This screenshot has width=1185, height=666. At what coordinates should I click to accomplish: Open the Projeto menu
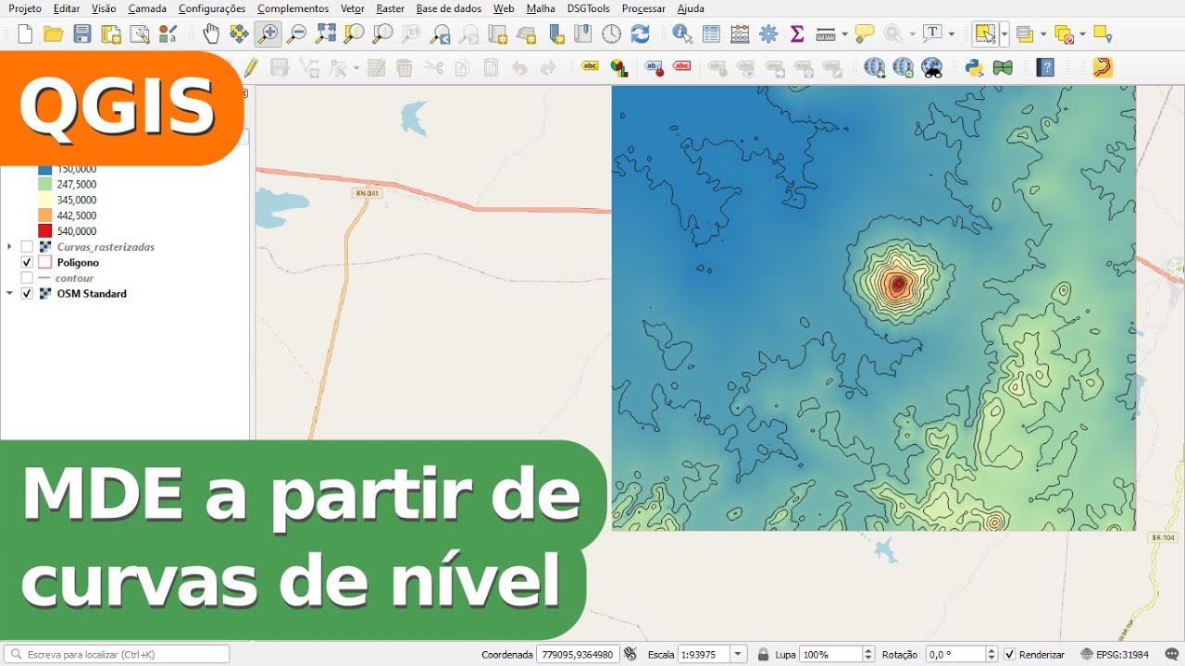point(25,8)
